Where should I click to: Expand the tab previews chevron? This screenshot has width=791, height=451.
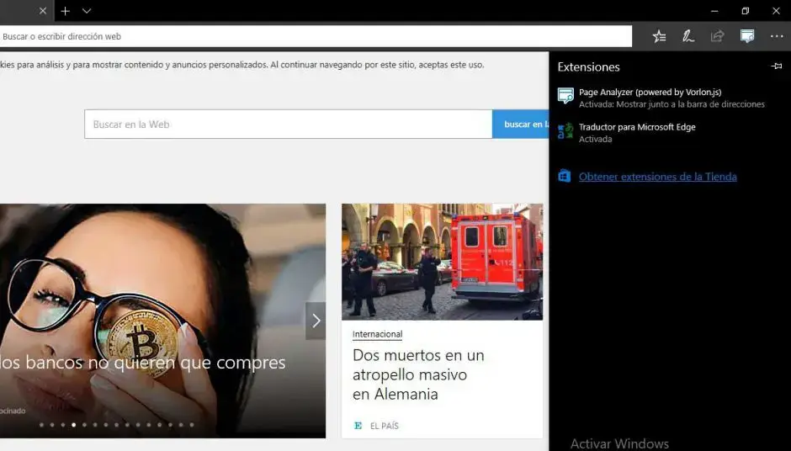point(87,11)
